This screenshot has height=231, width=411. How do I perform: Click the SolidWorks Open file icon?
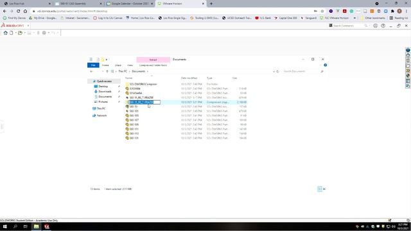pyautogui.click(x=20, y=33)
